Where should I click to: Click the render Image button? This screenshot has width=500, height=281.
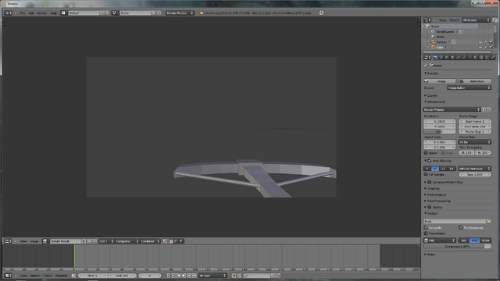(439, 81)
